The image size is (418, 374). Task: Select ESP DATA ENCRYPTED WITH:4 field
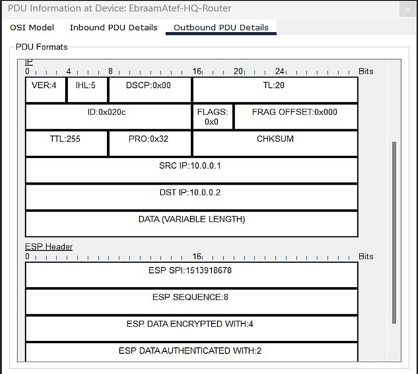[x=191, y=329]
